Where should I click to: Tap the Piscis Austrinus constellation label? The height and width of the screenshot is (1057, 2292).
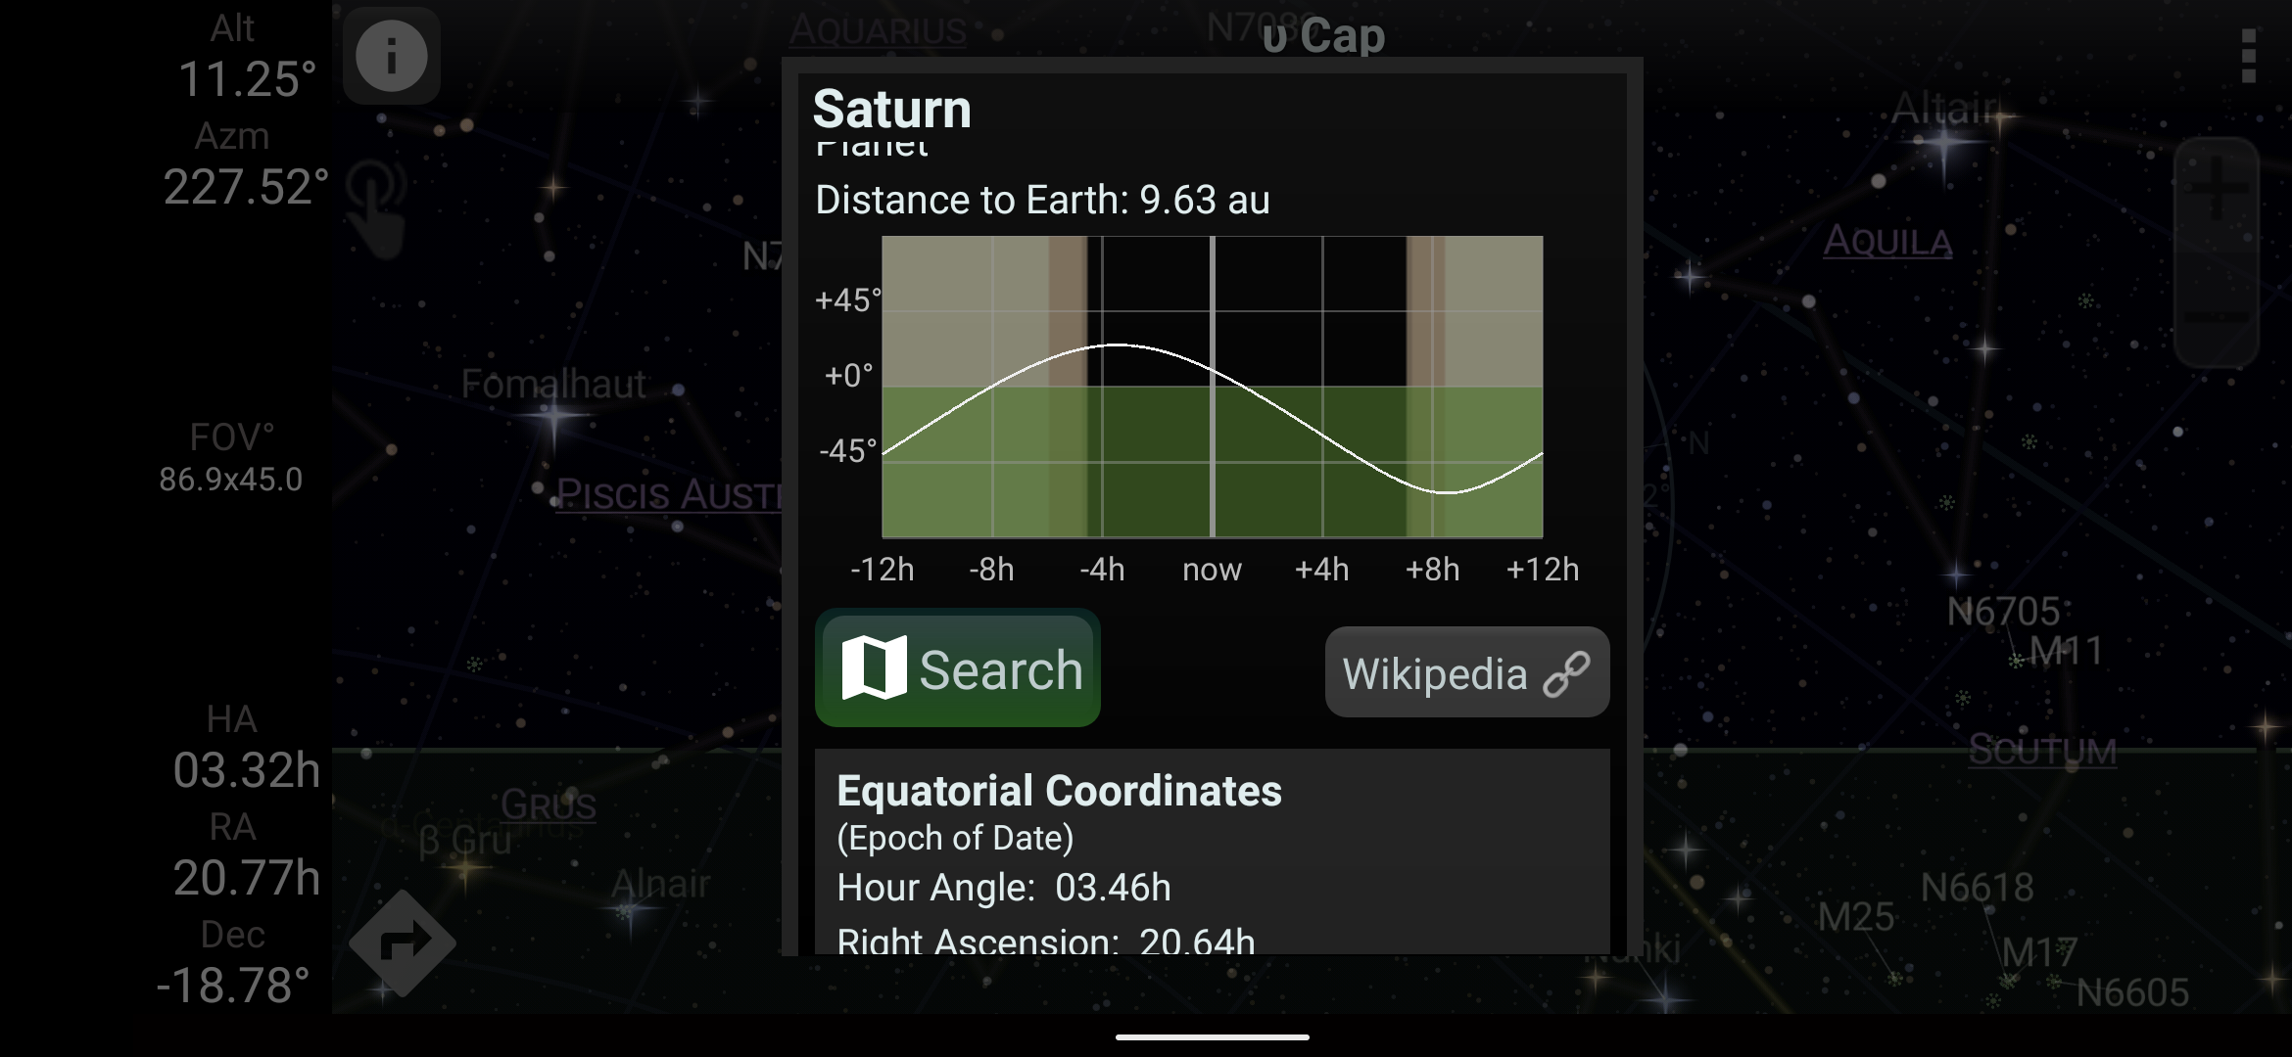pyautogui.click(x=668, y=494)
